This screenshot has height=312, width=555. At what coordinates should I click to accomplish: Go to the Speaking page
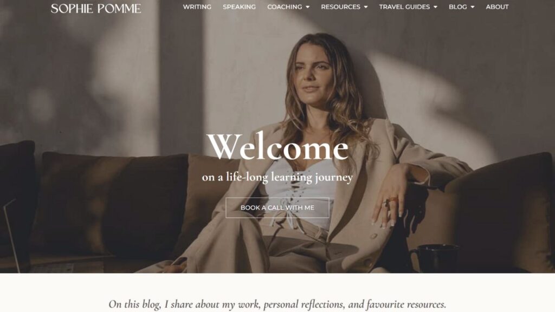[x=239, y=6]
